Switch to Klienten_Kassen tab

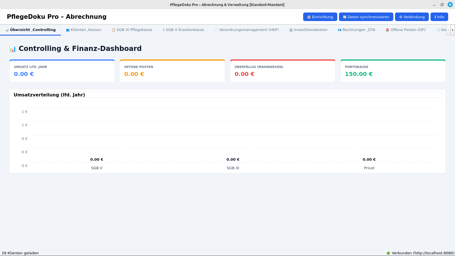(x=84, y=30)
